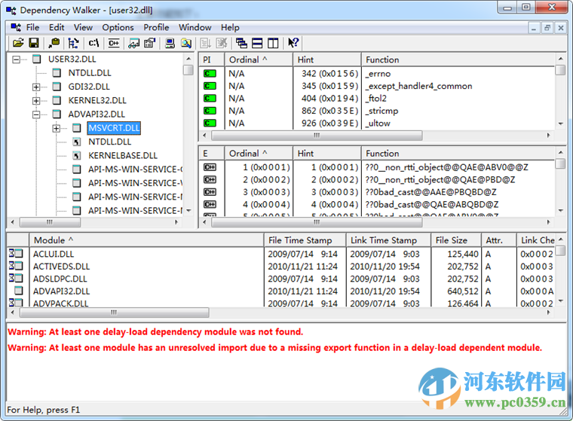The image size is (573, 421).
Task: Click the Start Profiling toolbar icon
Action: click(x=205, y=43)
